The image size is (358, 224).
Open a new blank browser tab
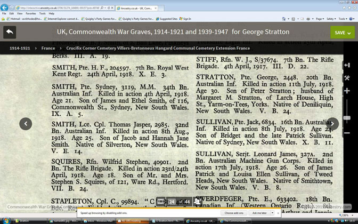(161, 8)
